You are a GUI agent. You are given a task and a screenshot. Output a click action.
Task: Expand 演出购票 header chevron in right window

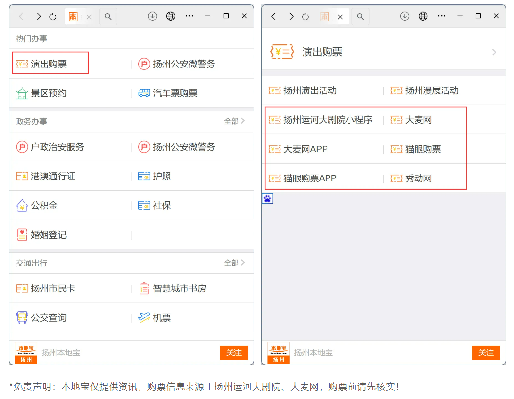tap(494, 52)
